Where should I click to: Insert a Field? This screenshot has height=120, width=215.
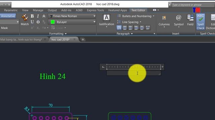coord(190,20)
